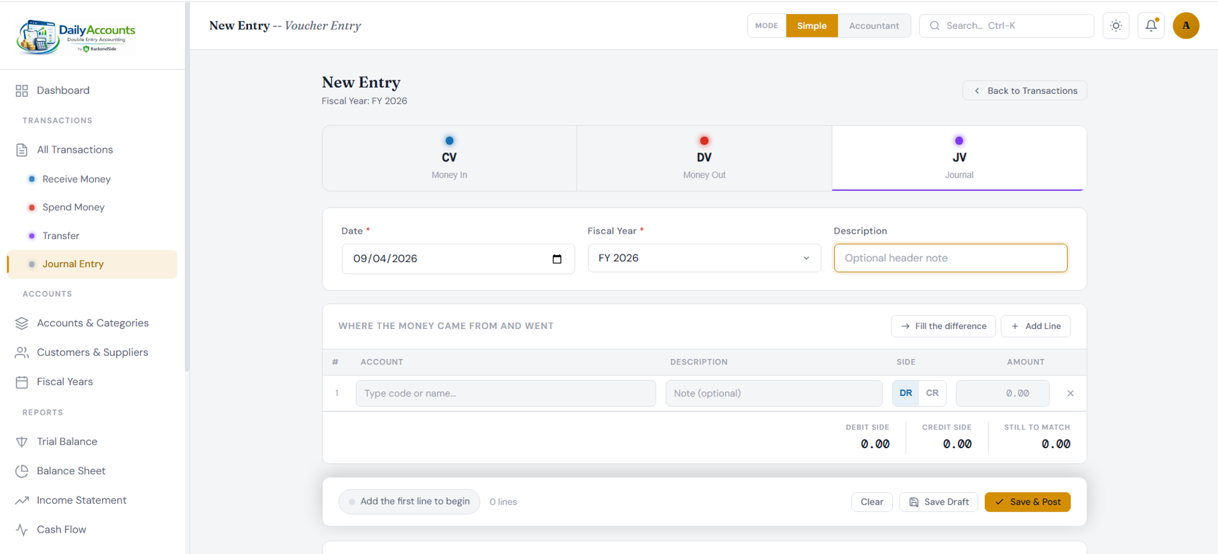
Task: Focus the line 1 amount field
Action: coord(1003,393)
